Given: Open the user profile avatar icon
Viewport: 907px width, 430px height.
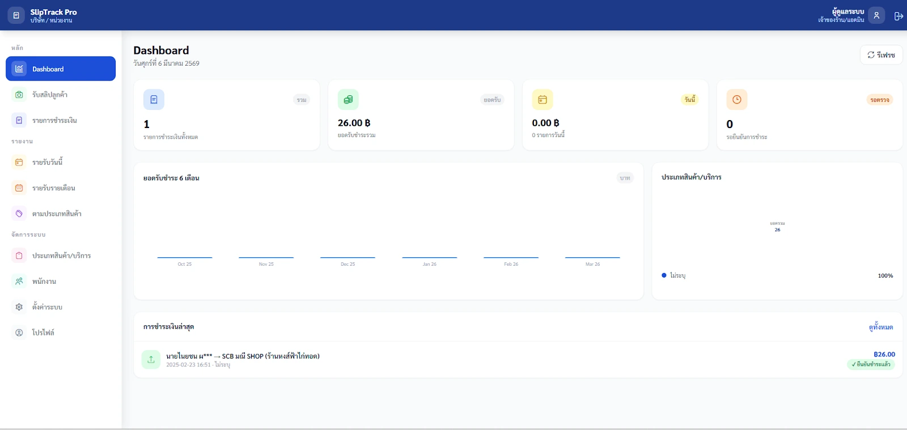Looking at the screenshot, I should point(876,15).
